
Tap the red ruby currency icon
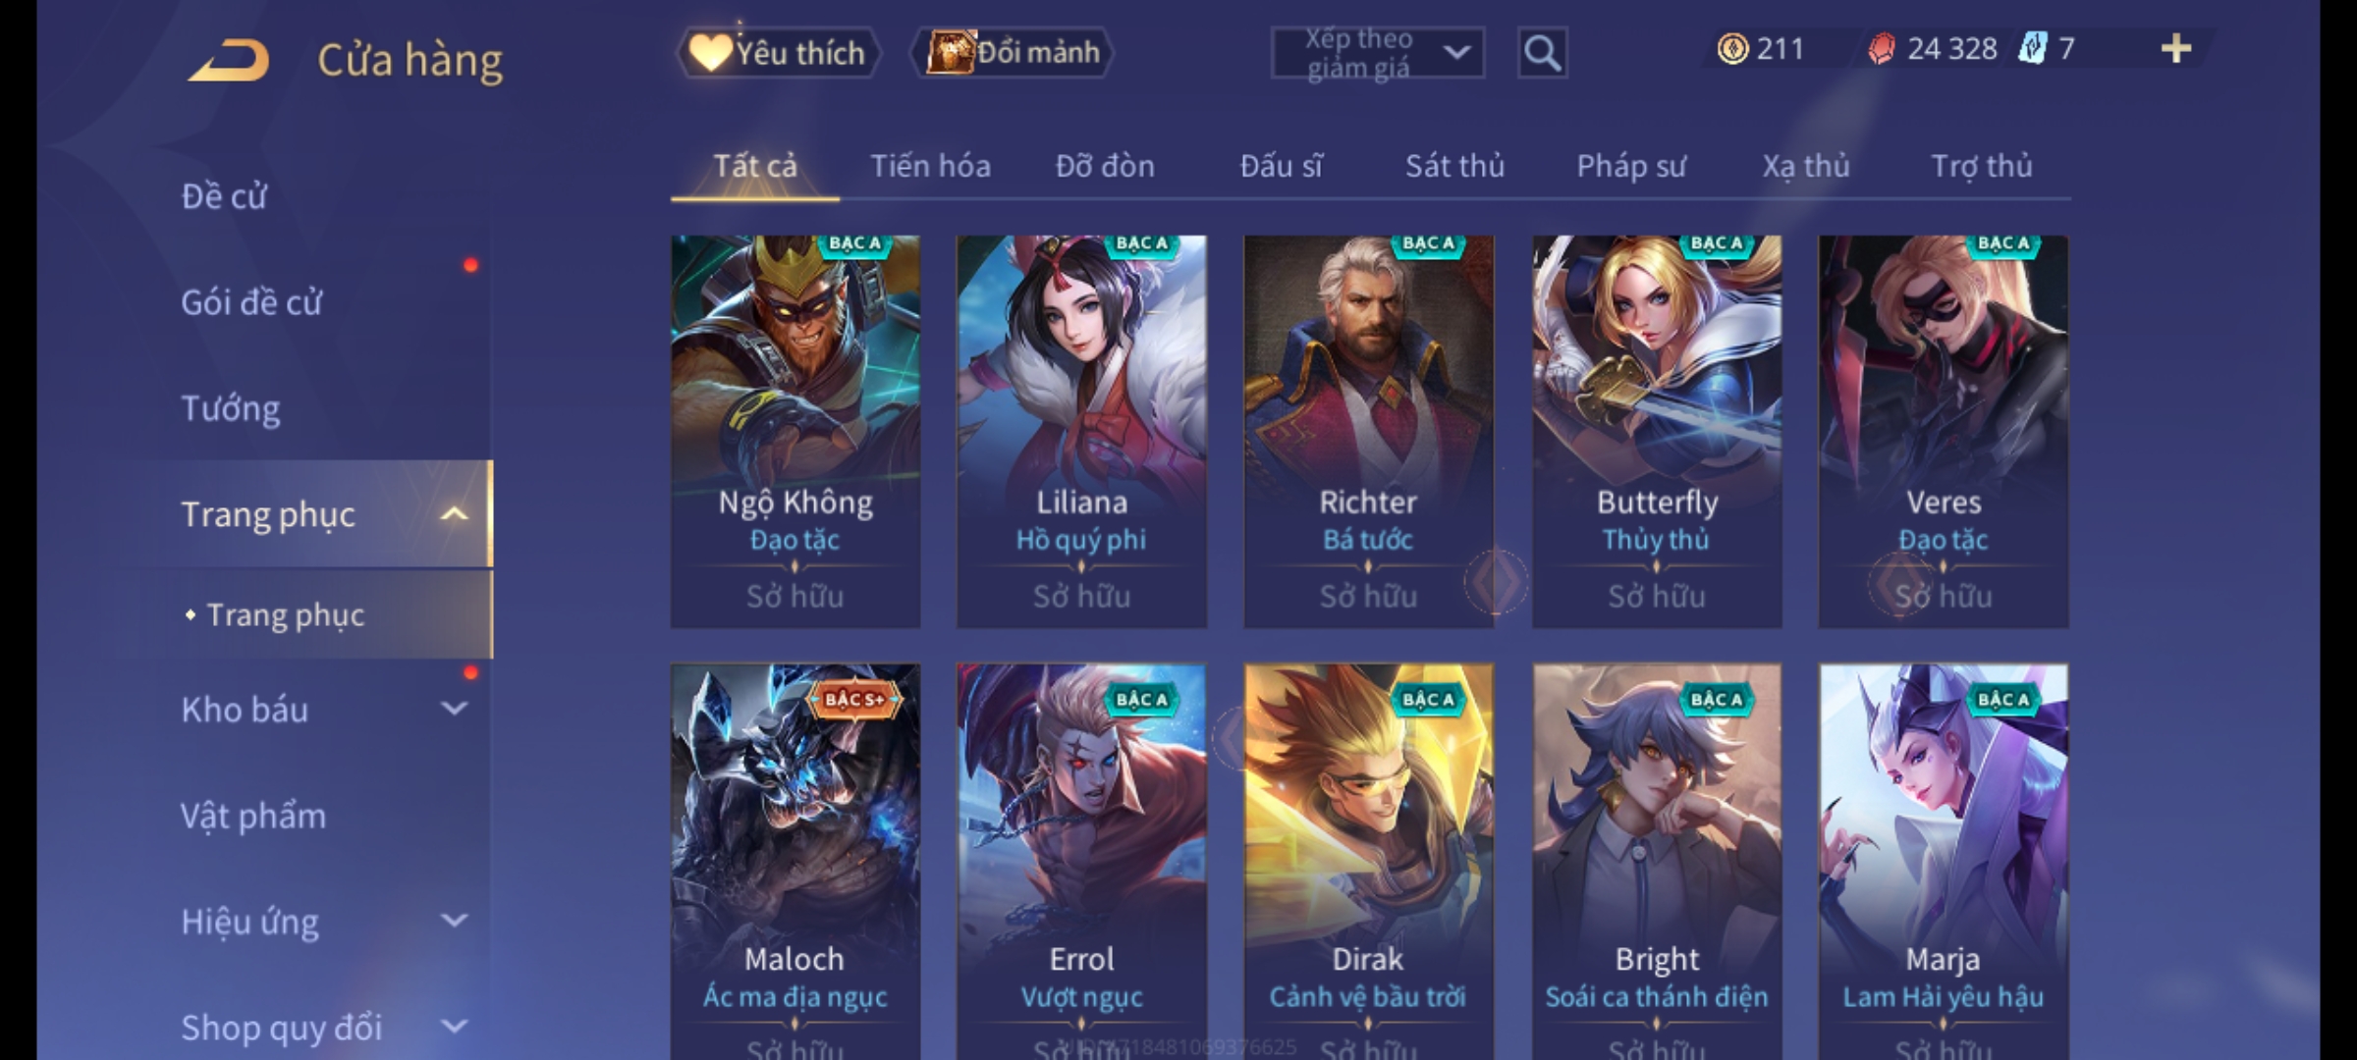(1881, 49)
